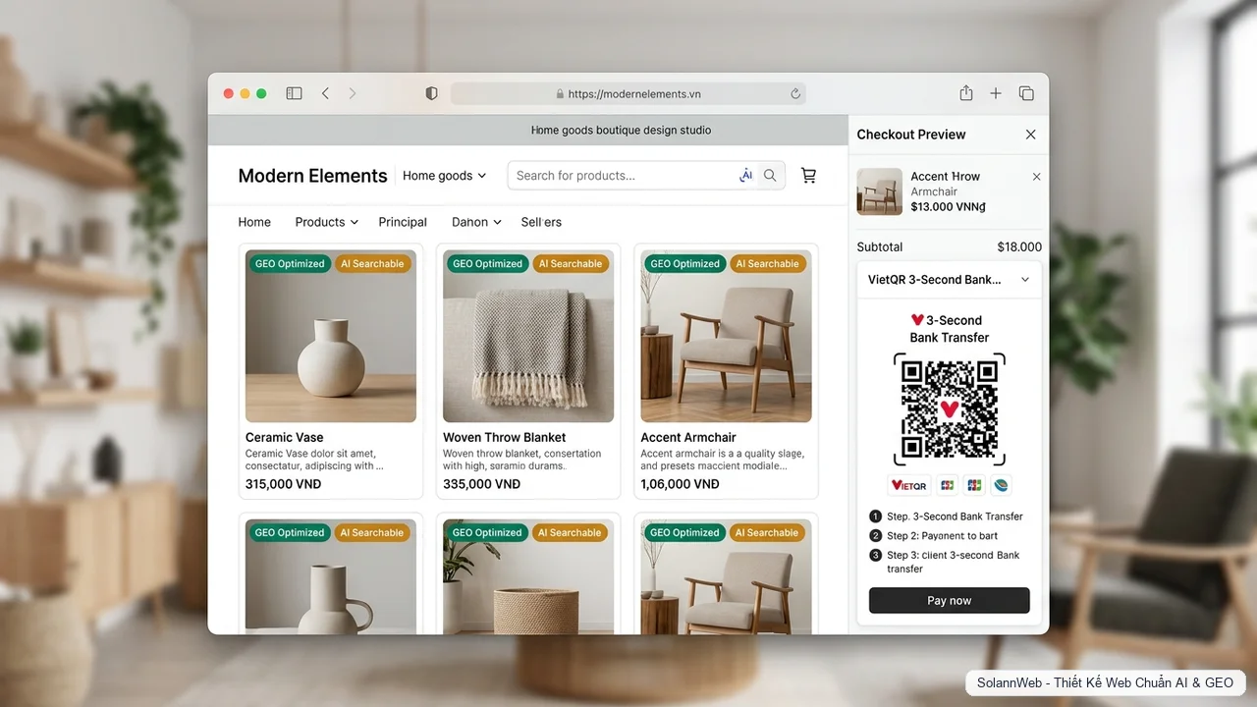The image size is (1257, 707).
Task: Click the AI Searchable badge on Ceramic Vase
Action: coord(372,264)
